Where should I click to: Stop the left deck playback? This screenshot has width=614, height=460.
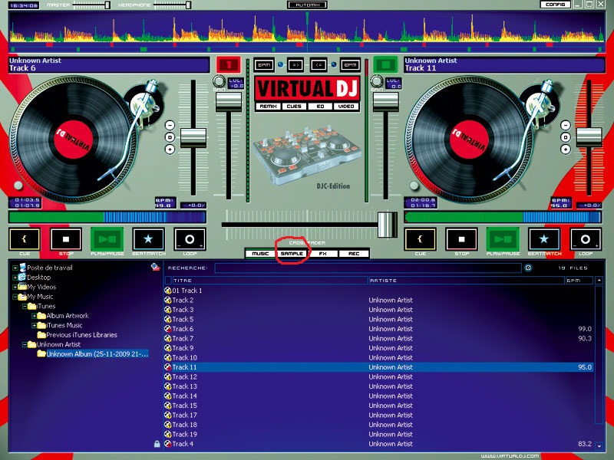[x=66, y=239]
